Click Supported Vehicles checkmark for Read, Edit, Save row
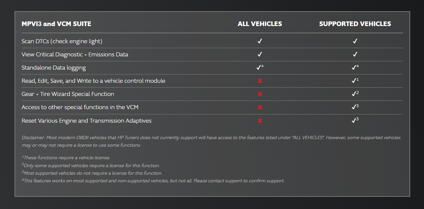This screenshot has height=209, width=424. (354, 81)
